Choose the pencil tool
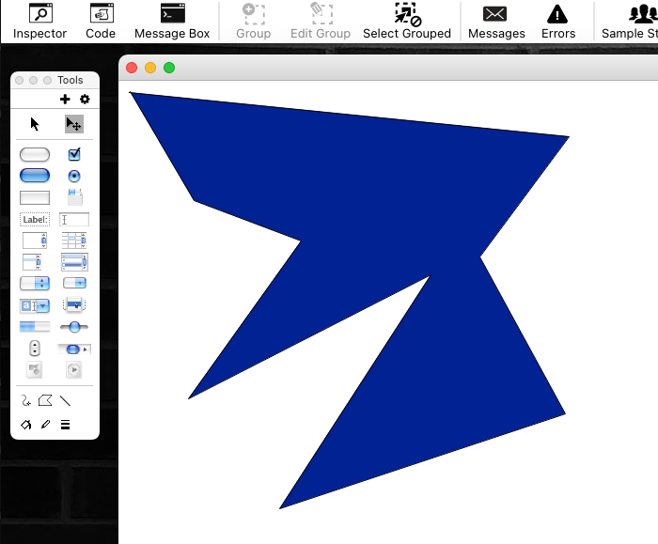This screenshot has height=544, width=658. 45,425
